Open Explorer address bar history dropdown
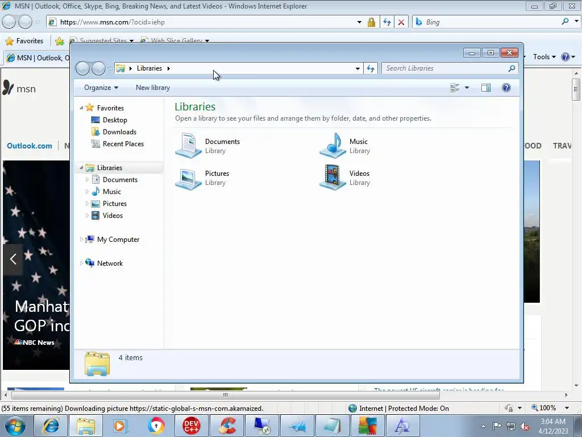The width and height of the screenshot is (582, 437). click(357, 68)
